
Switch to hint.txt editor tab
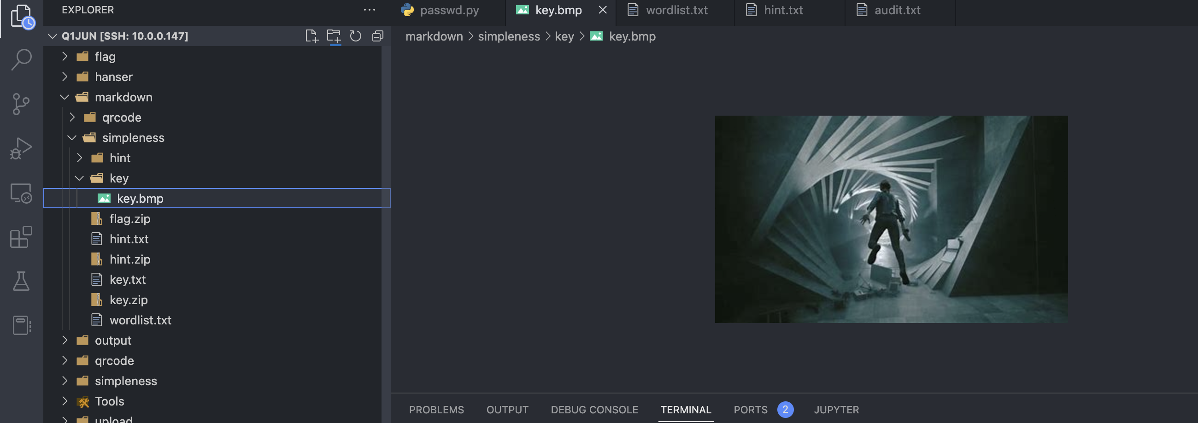[x=783, y=10]
